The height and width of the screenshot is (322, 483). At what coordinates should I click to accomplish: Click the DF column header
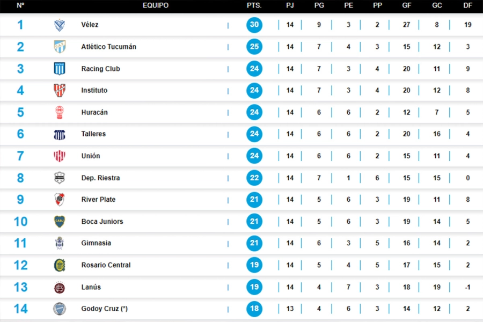pos(468,6)
